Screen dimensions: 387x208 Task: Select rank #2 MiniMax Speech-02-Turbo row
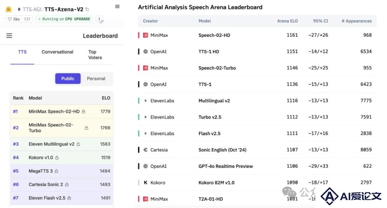pos(62,128)
